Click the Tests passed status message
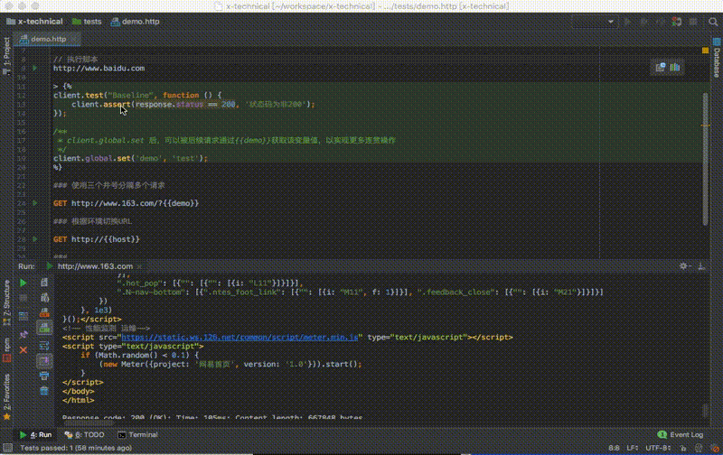Screen dimensions: 723x455 [76, 448]
